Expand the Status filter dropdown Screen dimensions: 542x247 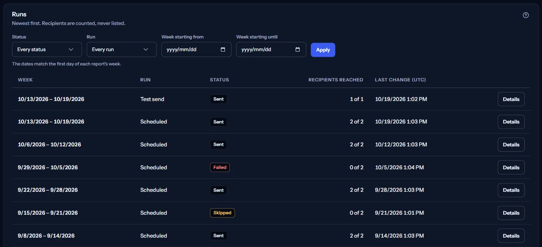(47, 49)
